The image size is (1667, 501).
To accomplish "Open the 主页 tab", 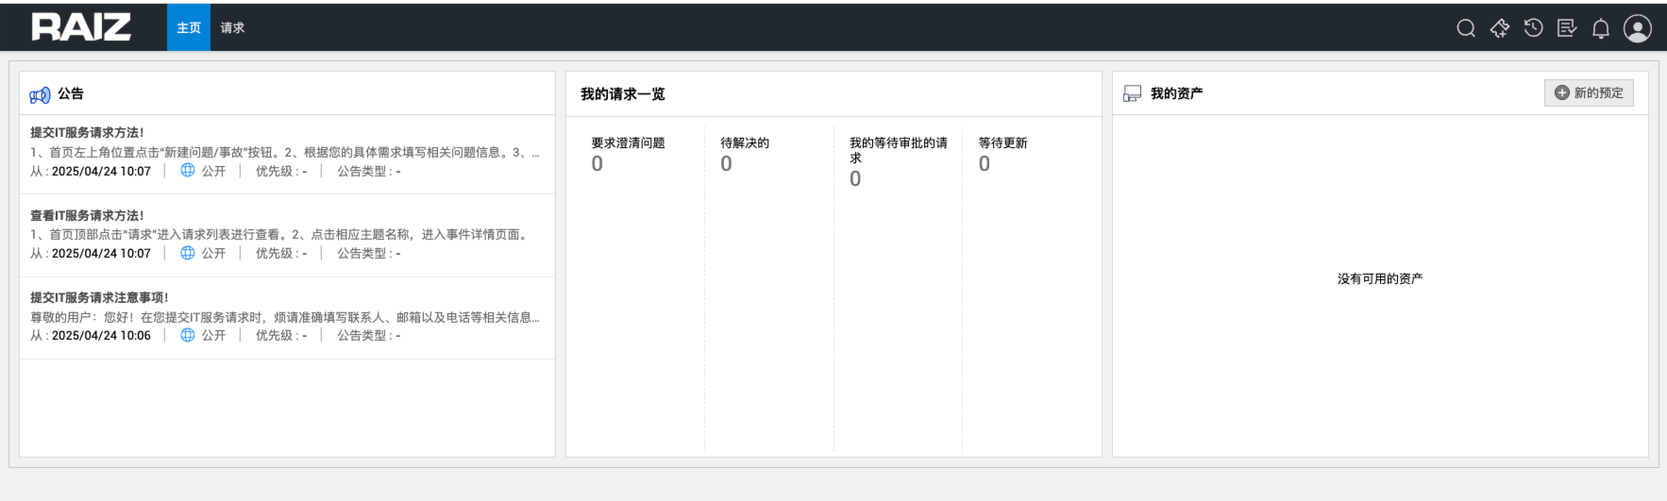I will tap(189, 27).
